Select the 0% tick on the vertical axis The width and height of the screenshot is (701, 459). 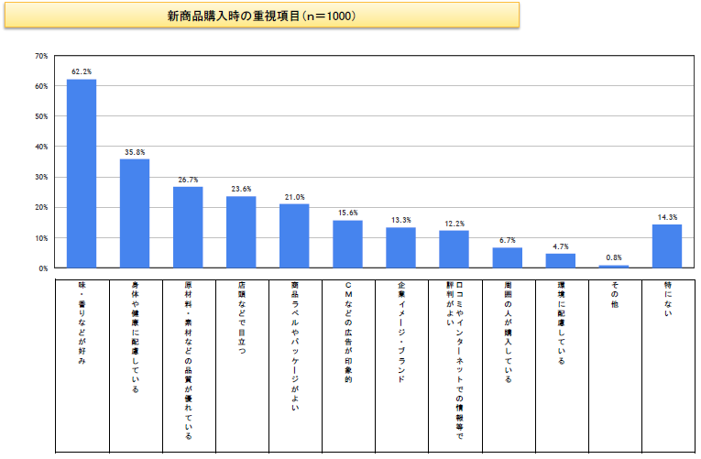coord(43,268)
